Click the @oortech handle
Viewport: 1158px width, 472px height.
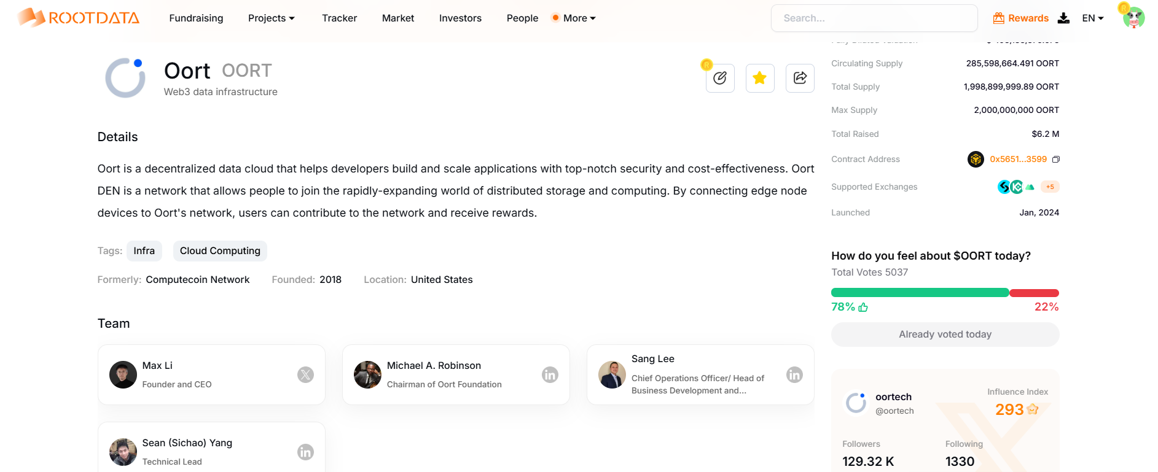894,411
